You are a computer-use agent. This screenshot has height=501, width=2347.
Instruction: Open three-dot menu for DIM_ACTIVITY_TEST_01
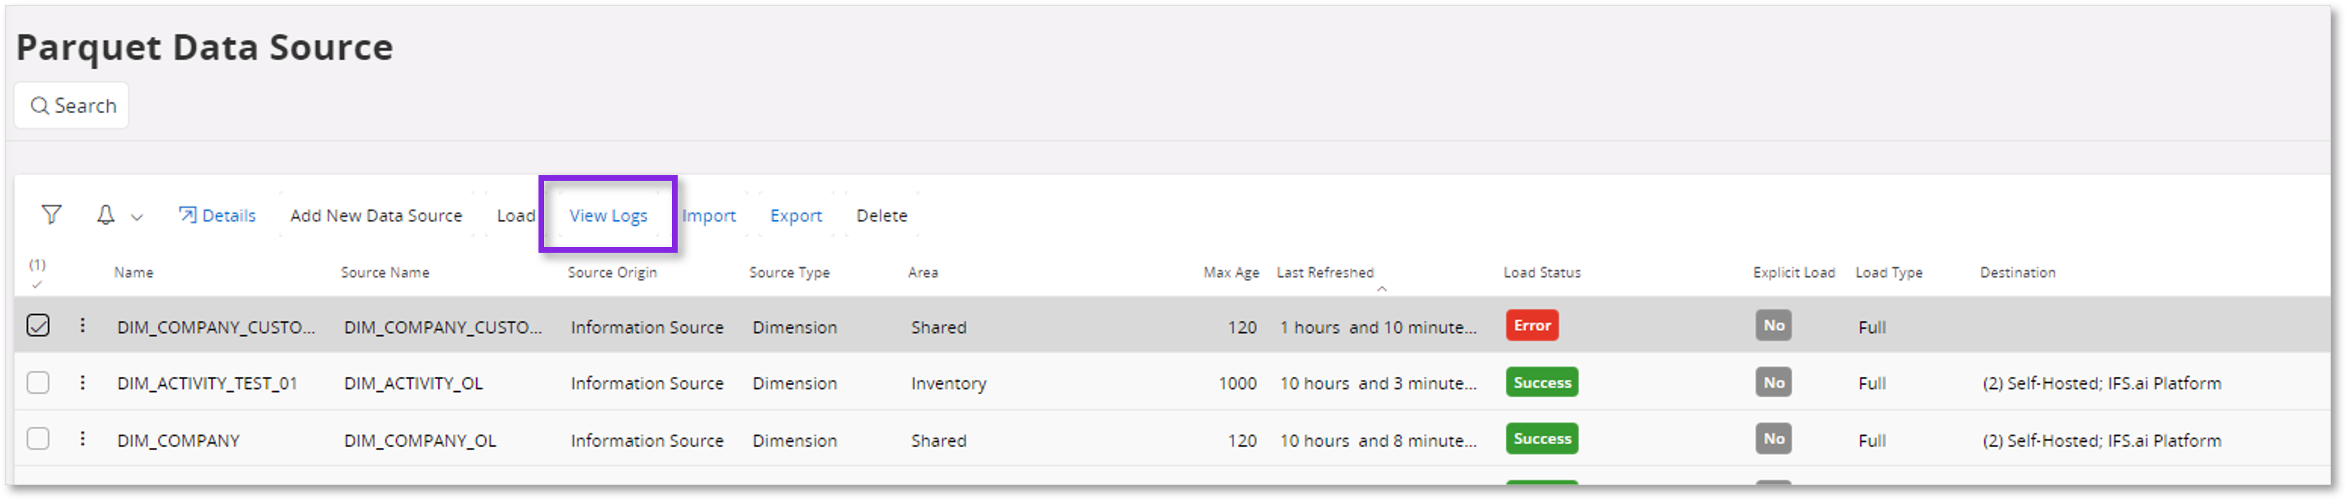click(83, 383)
